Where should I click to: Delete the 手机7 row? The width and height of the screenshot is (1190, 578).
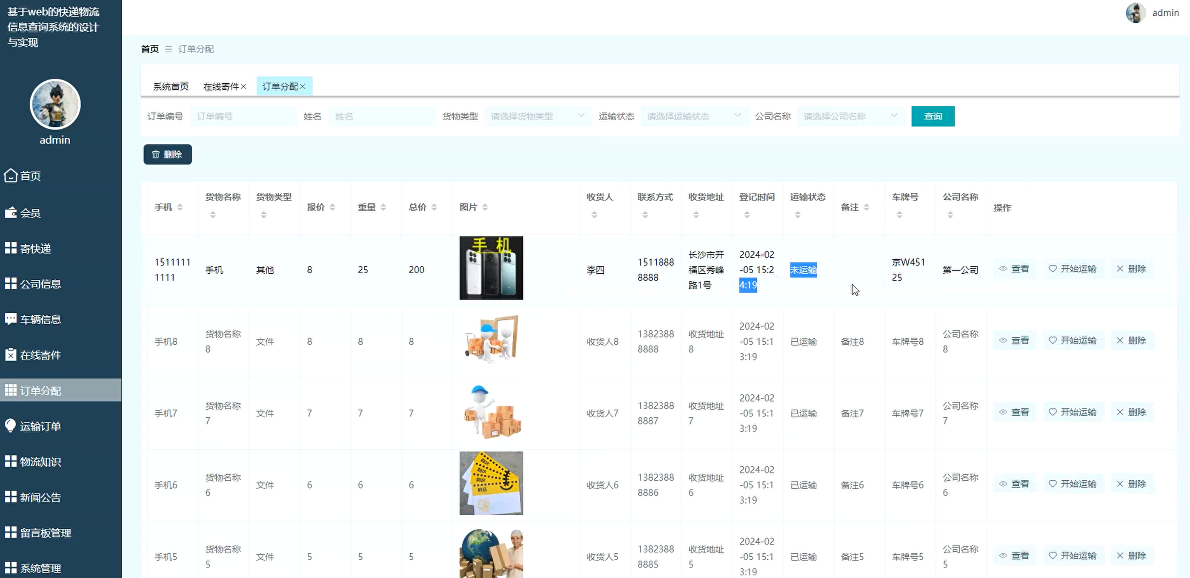click(1131, 412)
